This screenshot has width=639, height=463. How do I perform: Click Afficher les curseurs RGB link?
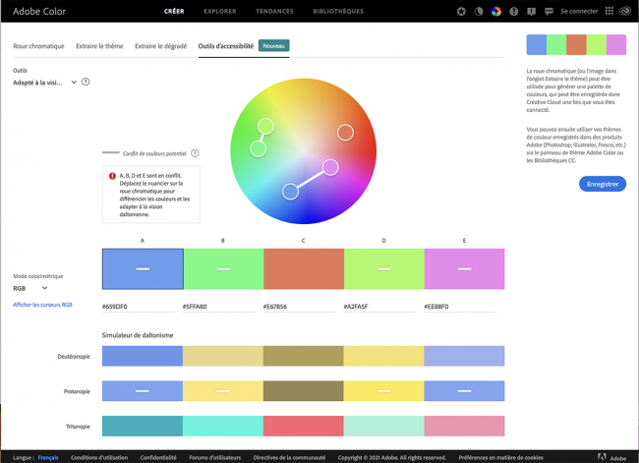click(x=42, y=305)
